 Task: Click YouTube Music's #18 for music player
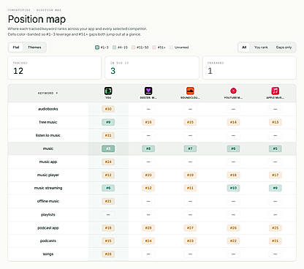click(x=233, y=175)
